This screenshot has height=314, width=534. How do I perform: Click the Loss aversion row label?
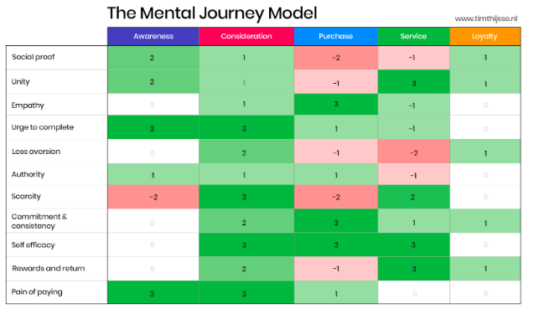click(36, 152)
